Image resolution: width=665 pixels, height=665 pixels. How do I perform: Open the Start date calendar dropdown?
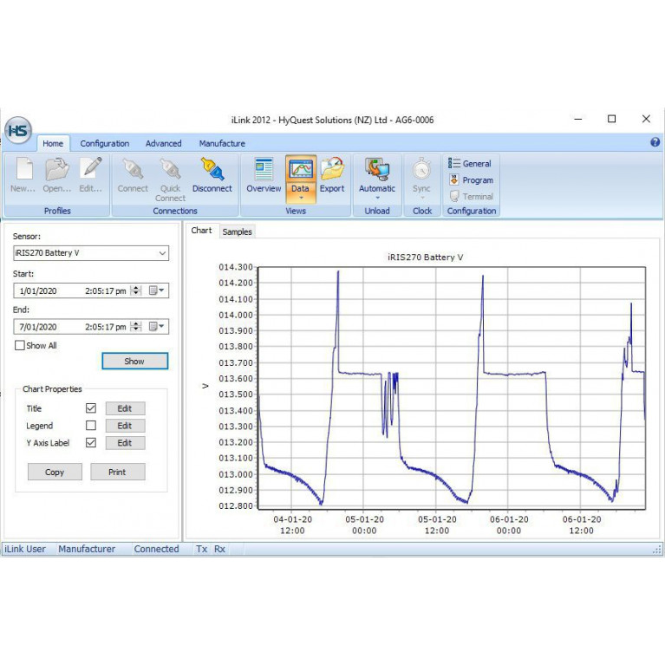[156, 290]
